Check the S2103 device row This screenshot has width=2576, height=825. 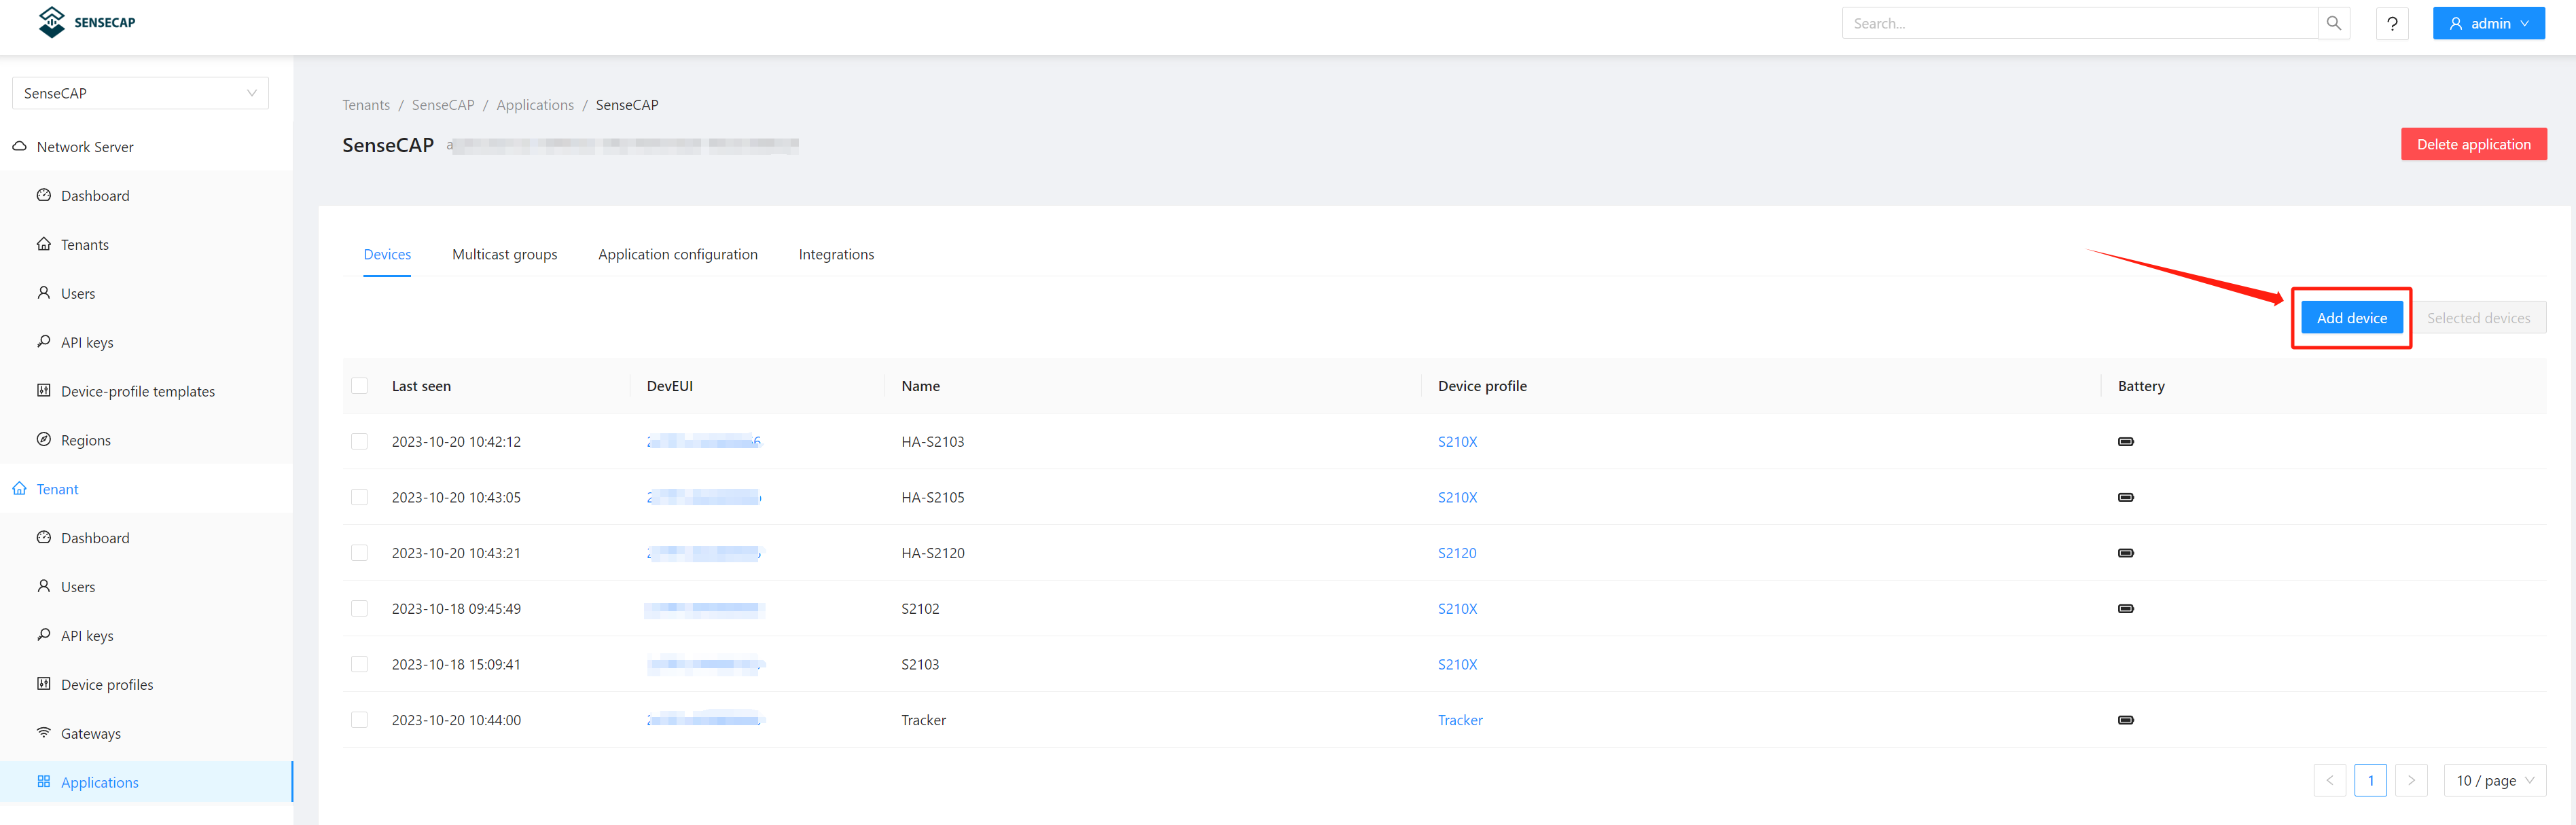click(360, 665)
